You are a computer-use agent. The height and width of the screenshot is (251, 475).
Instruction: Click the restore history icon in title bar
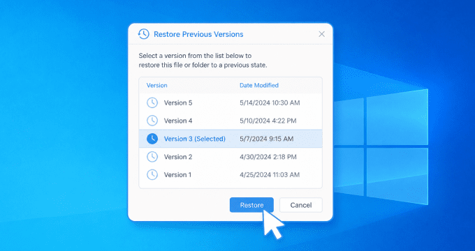tap(144, 34)
